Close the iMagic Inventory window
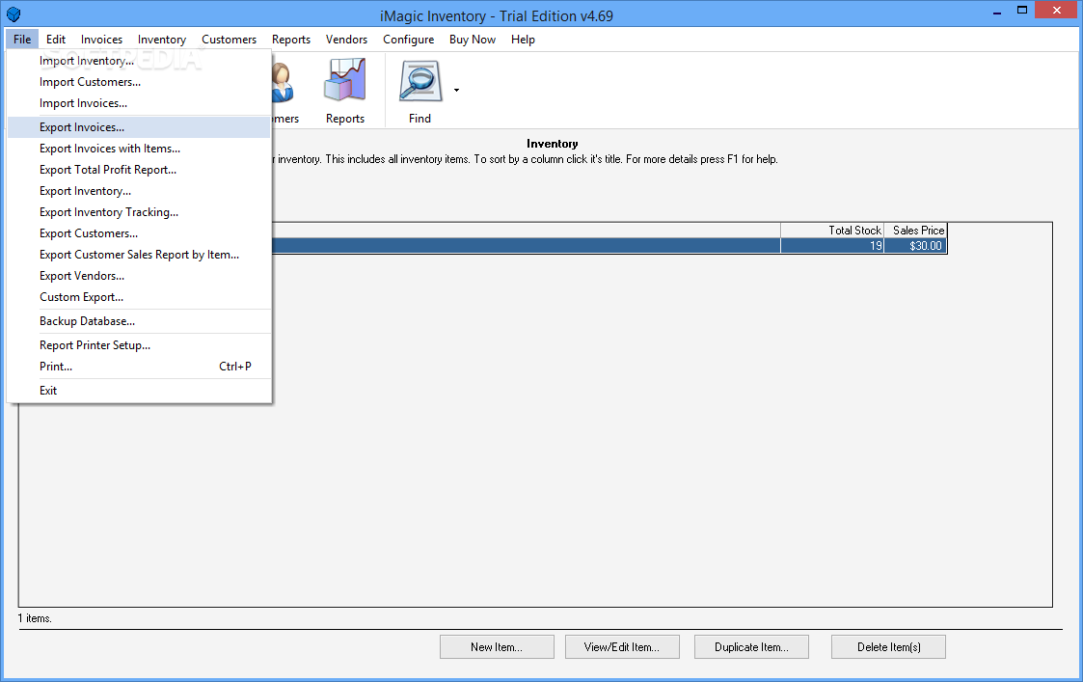This screenshot has width=1083, height=682. [1057, 11]
